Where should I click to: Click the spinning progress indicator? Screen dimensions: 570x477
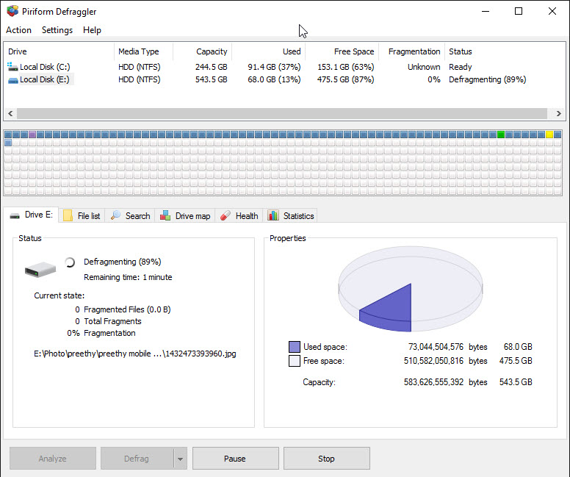click(x=70, y=262)
